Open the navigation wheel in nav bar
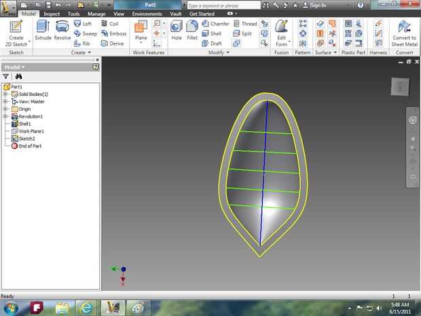This screenshot has width=421, height=316. pos(413,120)
